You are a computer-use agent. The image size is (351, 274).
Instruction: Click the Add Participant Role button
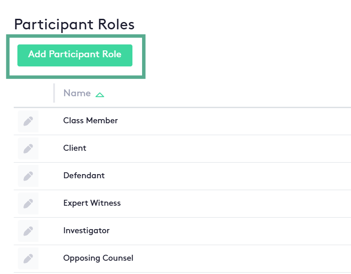coord(75,55)
